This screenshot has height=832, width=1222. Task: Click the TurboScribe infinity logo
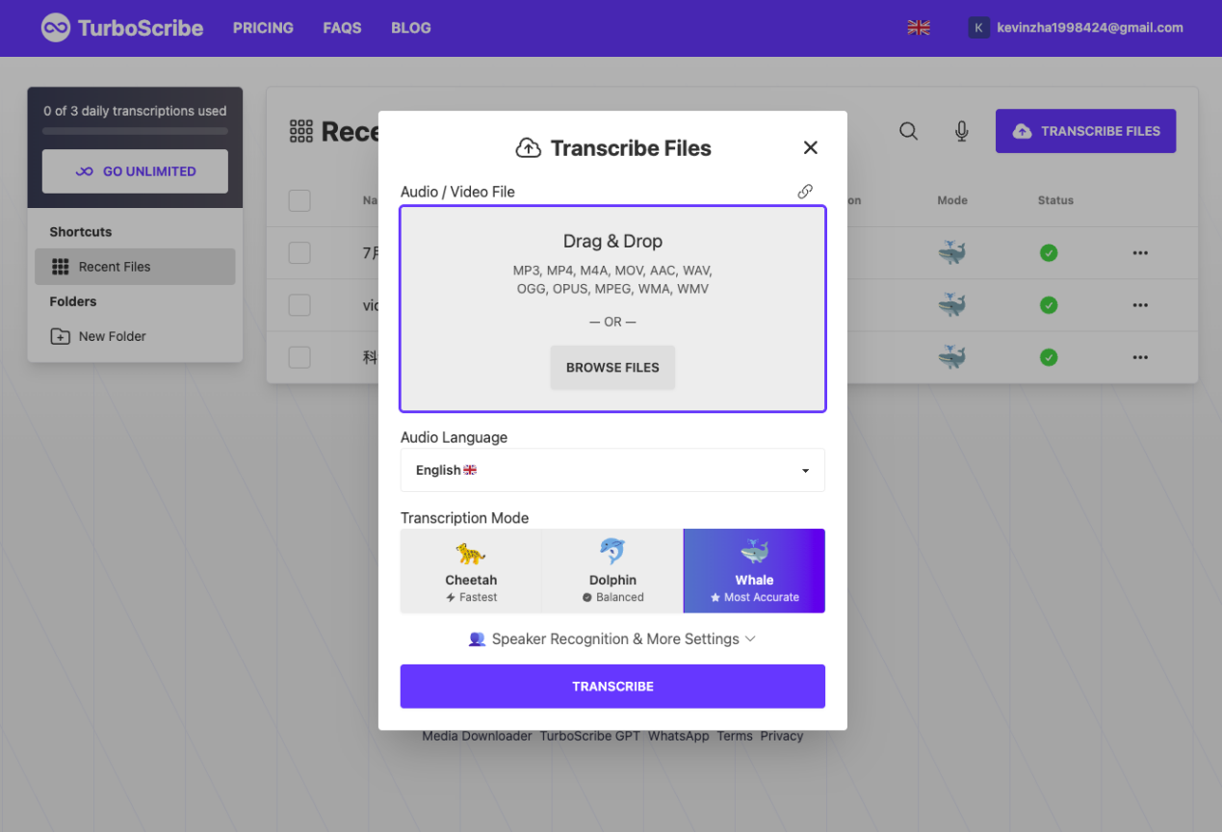coord(56,28)
